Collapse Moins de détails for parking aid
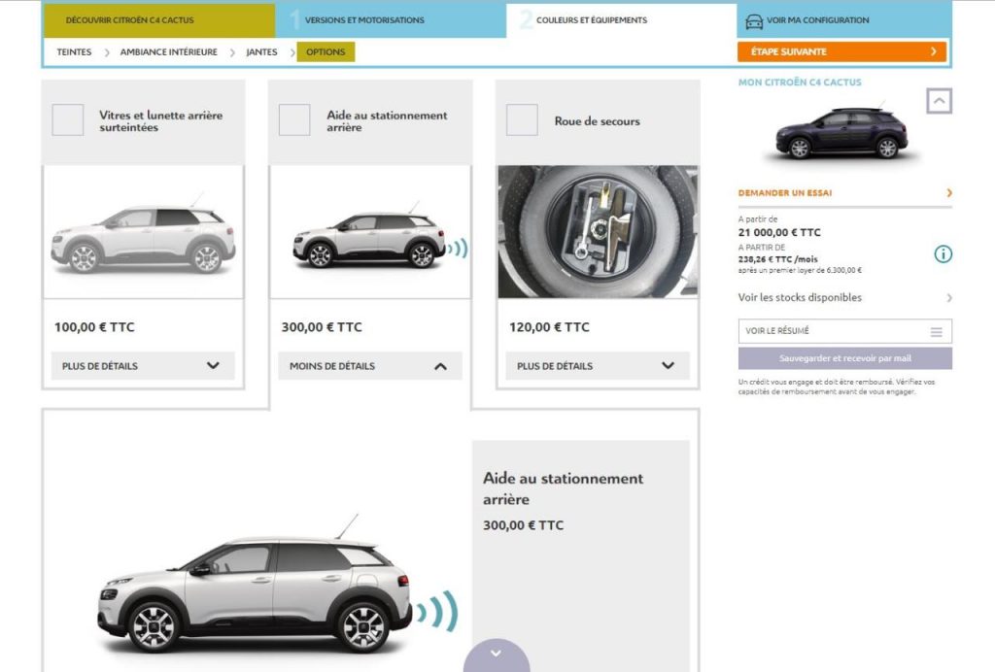Screen dimensions: 995x672 pyautogui.click(x=370, y=366)
